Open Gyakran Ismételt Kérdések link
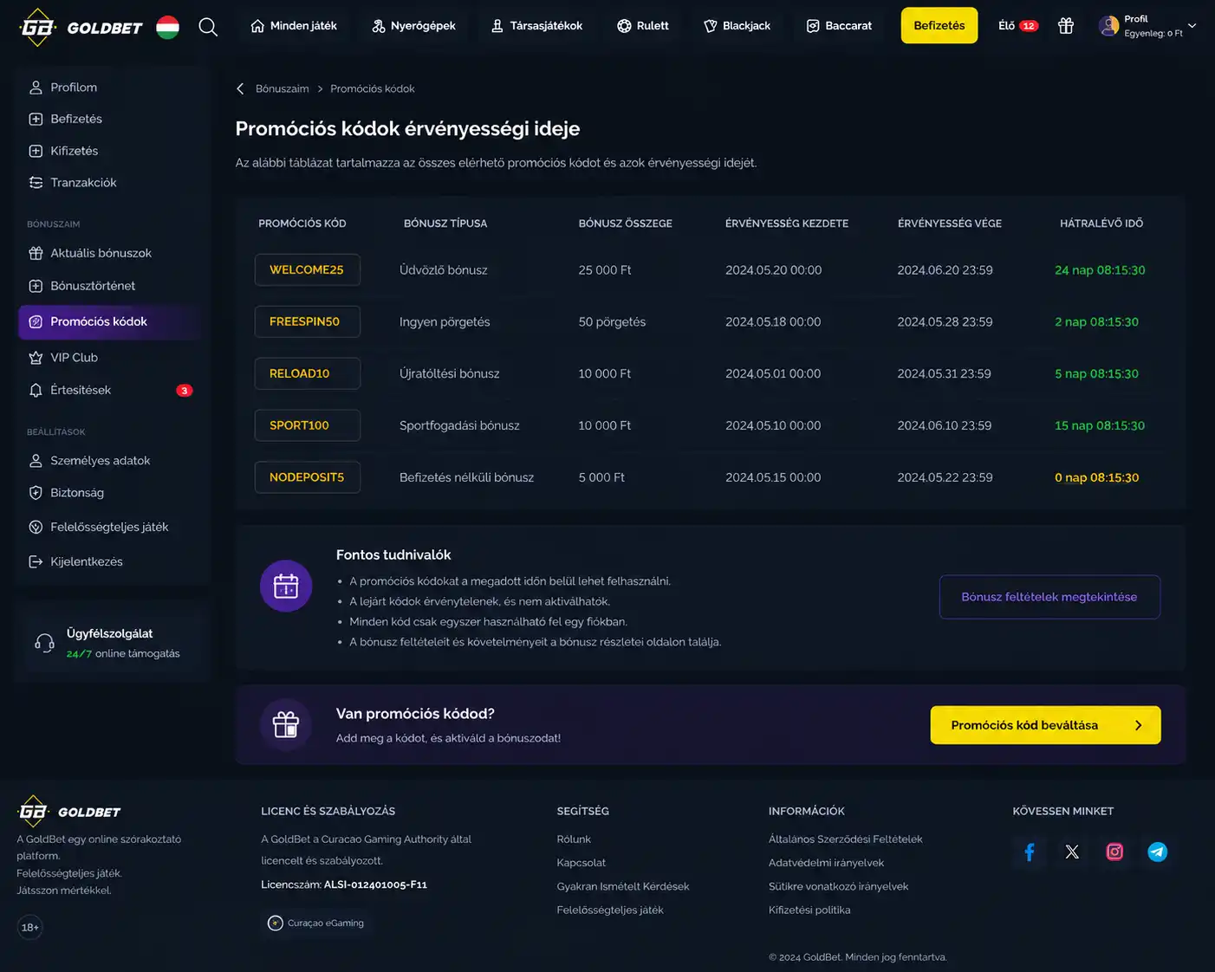 coord(623,886)
